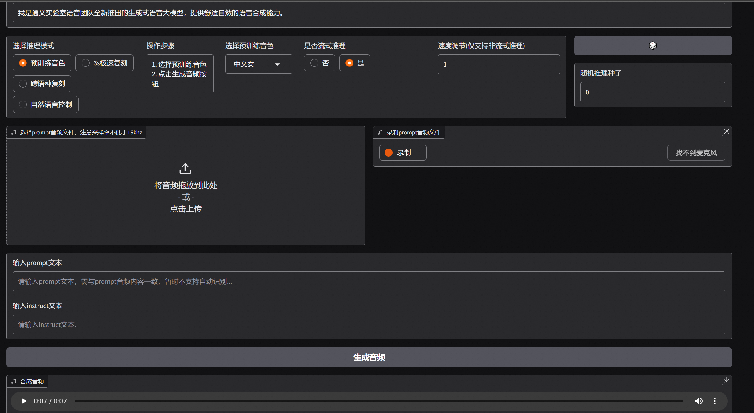Download the synthesized audio
Image resolution: width=754 pixels, height=413 pixels.
pos(727,380)
